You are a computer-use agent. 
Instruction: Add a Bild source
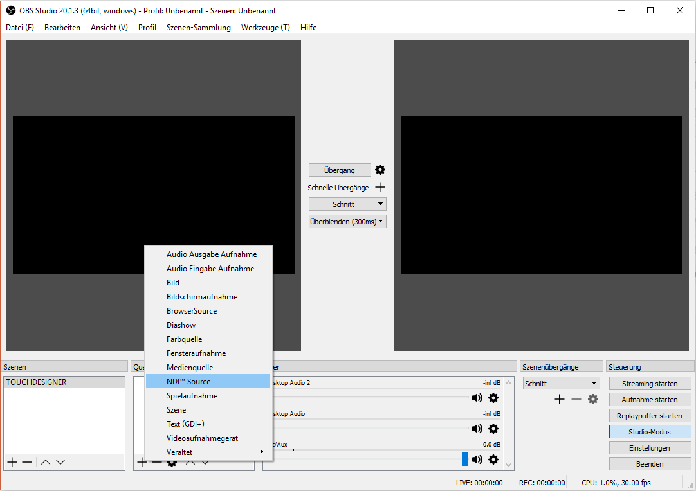click(208, 283)
